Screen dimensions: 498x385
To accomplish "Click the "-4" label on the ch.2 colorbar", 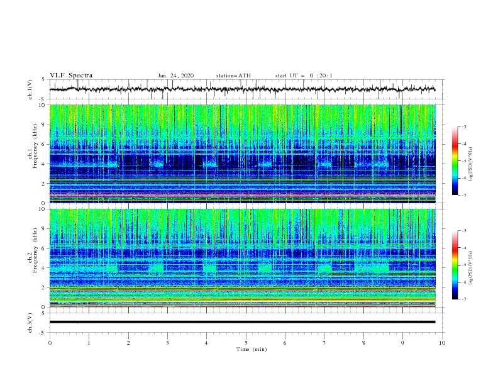I will pos(464,248).
